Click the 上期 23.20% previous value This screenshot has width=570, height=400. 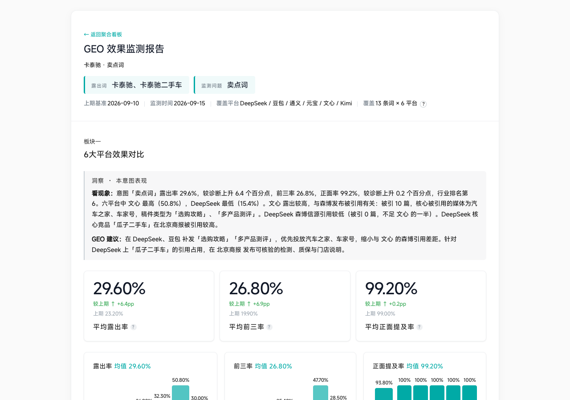tap(108, 314)
